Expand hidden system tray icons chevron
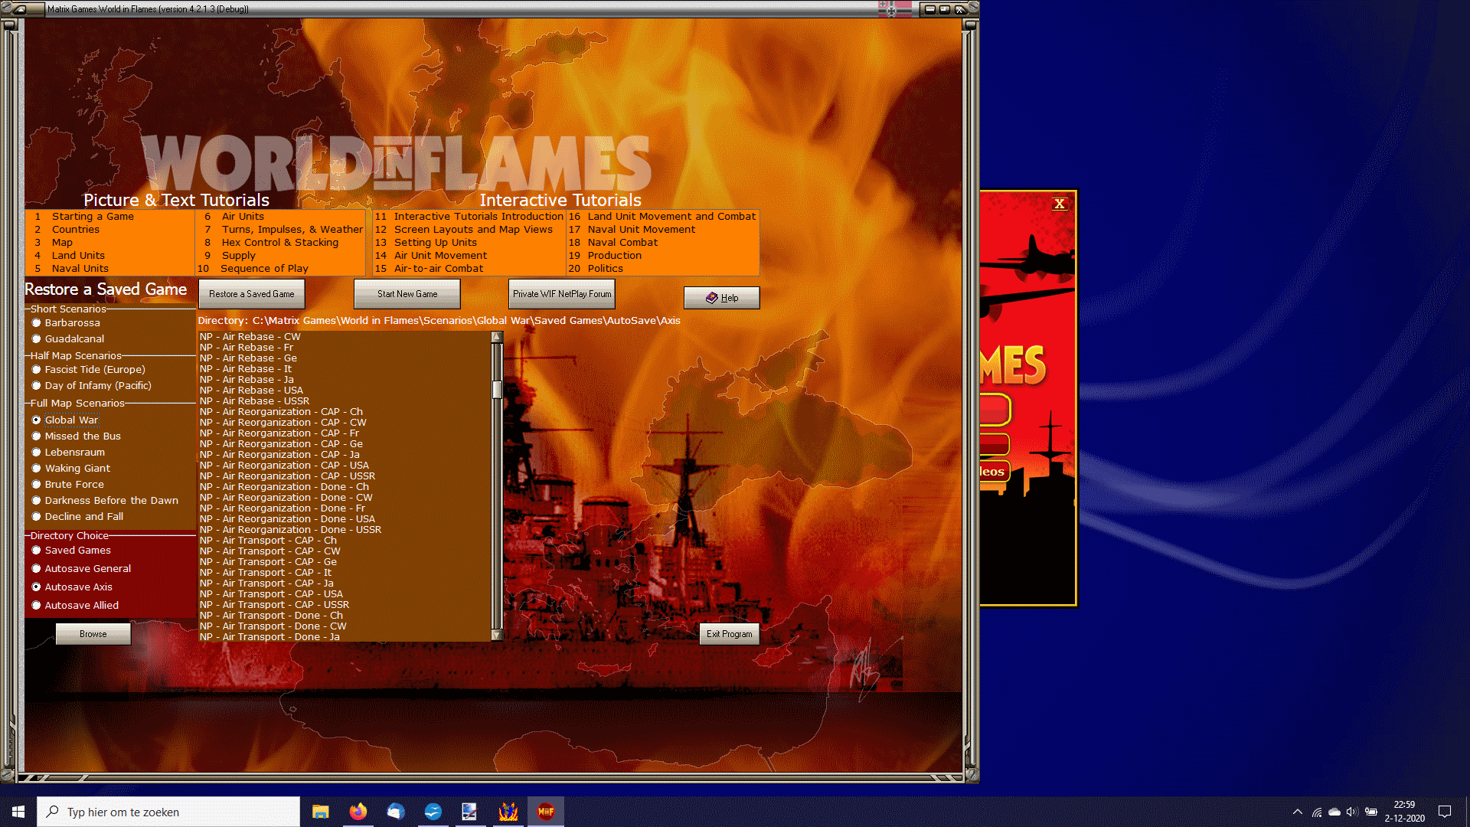Image resolution: width=1470 pixels, height=827 pixels. 1297,812
